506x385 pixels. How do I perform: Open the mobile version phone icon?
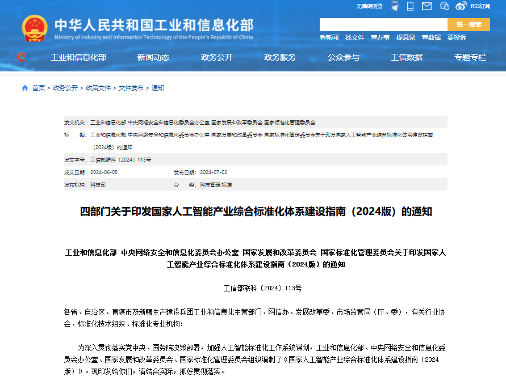tap(410, 6)
